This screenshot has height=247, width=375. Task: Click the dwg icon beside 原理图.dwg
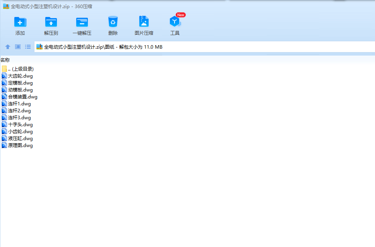click(x=4, y=145)
